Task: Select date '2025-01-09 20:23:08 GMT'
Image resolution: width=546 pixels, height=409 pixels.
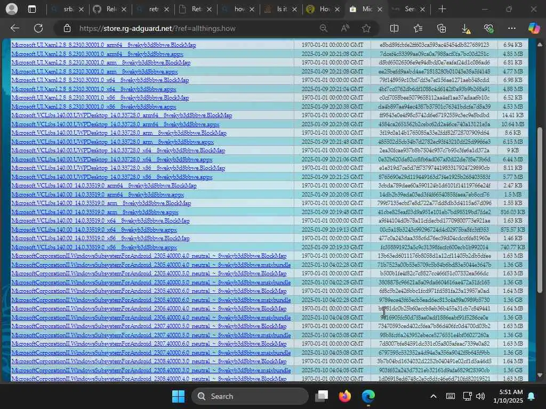Action: (332, 124)
